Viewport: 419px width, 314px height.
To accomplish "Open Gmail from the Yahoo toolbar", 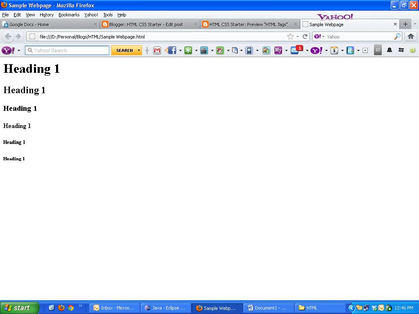I will click(157, 50).
